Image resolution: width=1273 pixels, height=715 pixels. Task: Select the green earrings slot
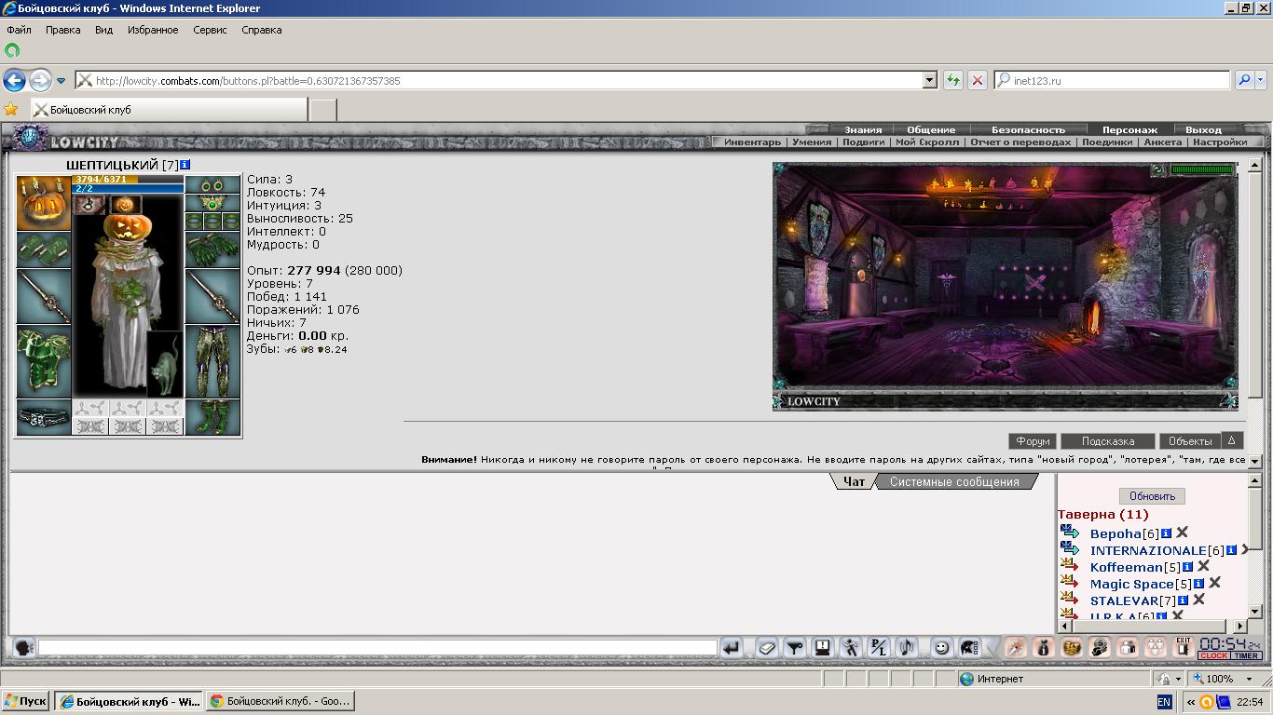pos(212,184)
